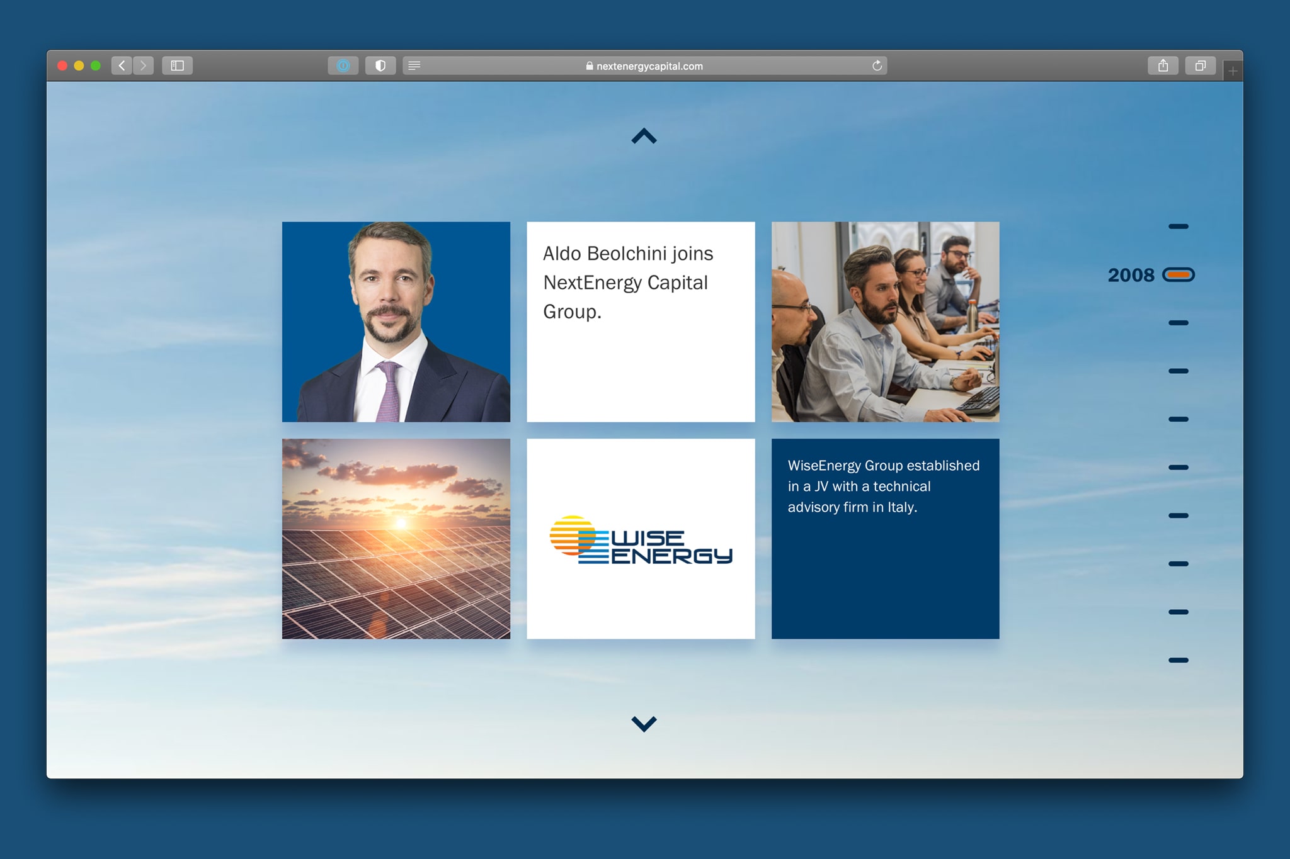Click the 2008 year label
Image resolution: width=1290 pixels, height=859 pixels.
coord(1131,275)
